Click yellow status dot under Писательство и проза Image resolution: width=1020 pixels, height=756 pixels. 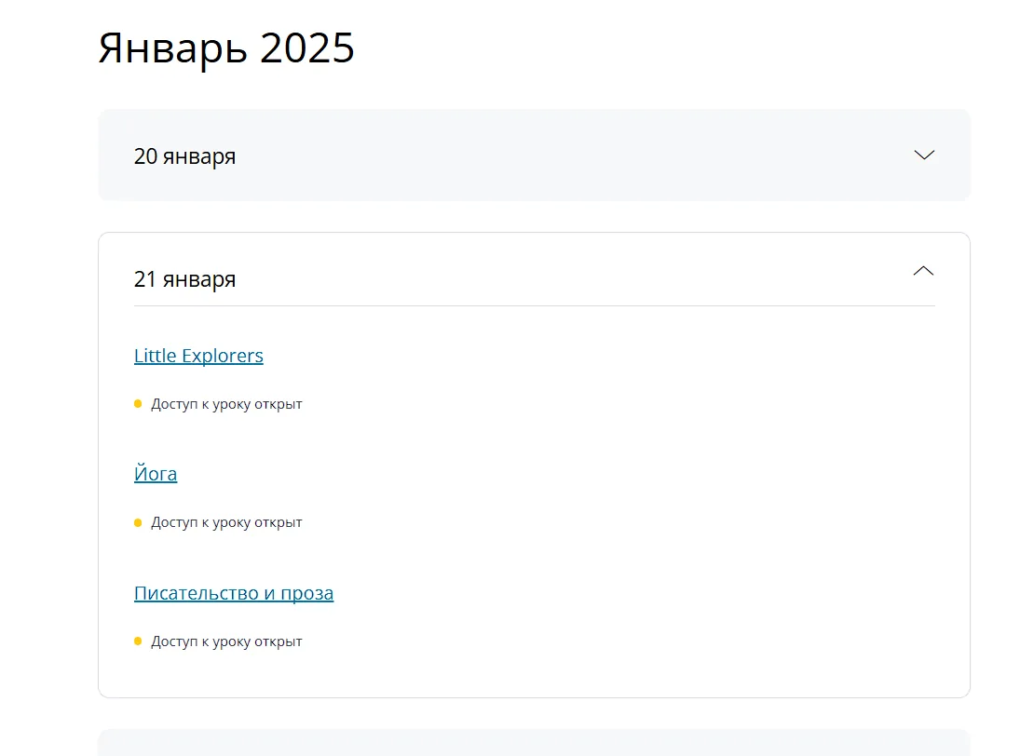[138, 641]
